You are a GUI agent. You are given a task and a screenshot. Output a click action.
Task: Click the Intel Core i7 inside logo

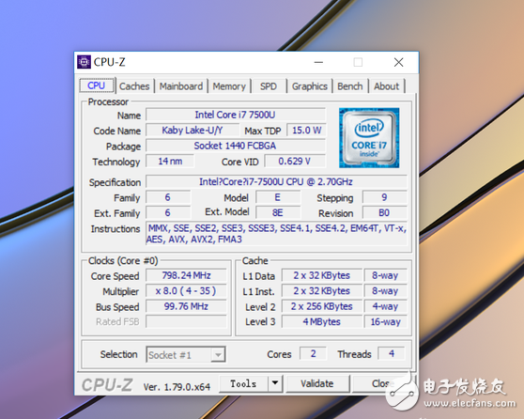(x=369, y=138)
